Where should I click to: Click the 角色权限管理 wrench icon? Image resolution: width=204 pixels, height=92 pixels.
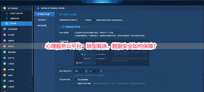tap(5, 29)
